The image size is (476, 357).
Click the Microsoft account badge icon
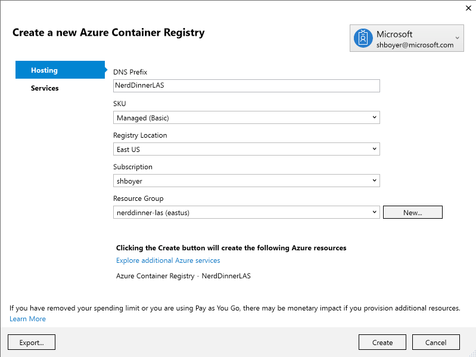pyautogui.click(x=363, y=38)
